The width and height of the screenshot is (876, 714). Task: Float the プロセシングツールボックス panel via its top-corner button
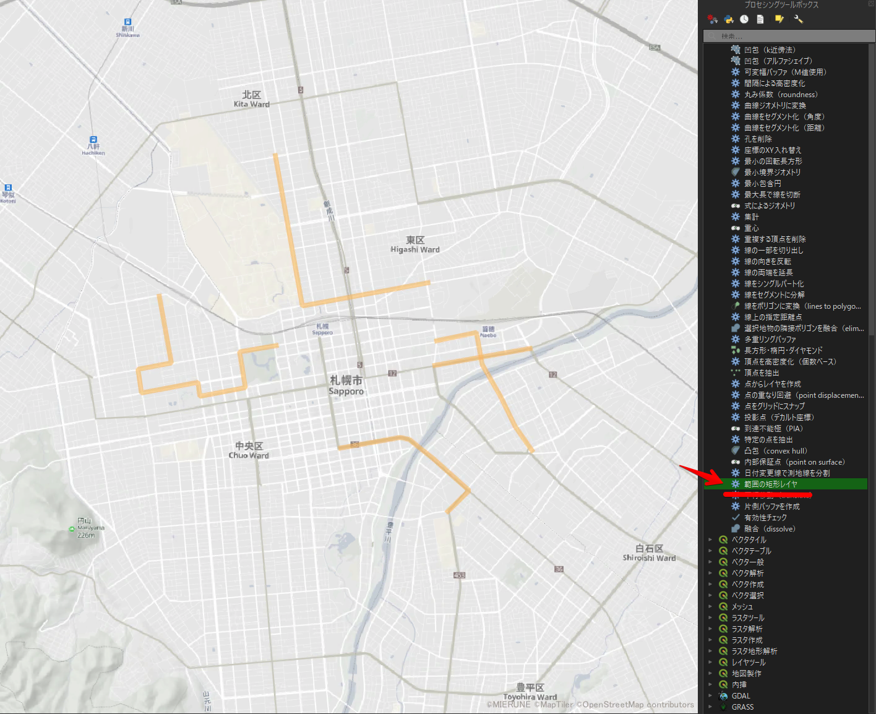tap(870, 4)
